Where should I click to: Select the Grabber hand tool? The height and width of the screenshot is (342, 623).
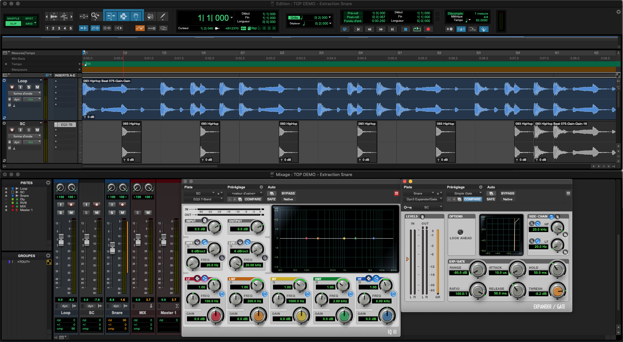(136, 16)
